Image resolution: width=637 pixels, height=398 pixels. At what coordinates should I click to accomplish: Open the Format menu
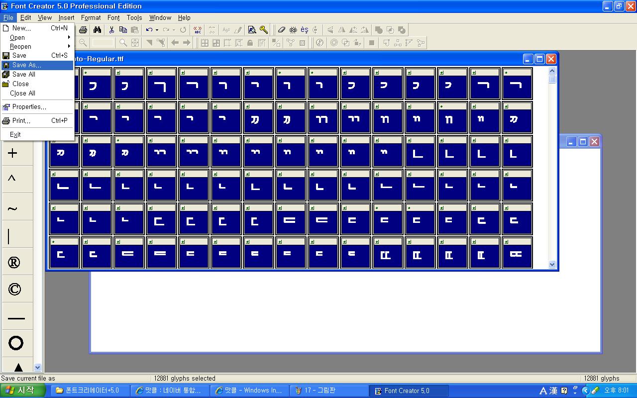[x=91, y=17]
